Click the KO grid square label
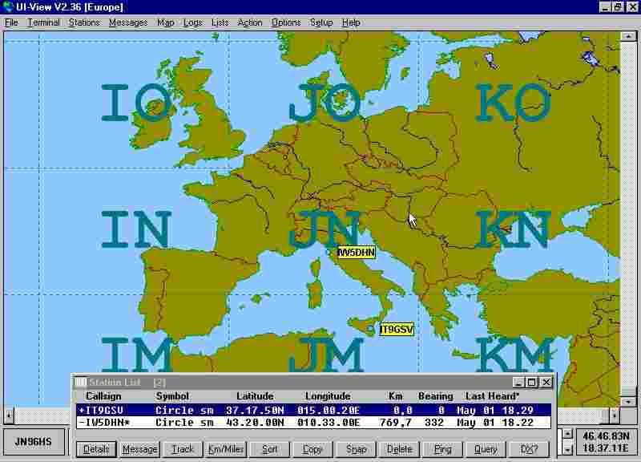Screen dimensions: 641x462 click(513, 103)
